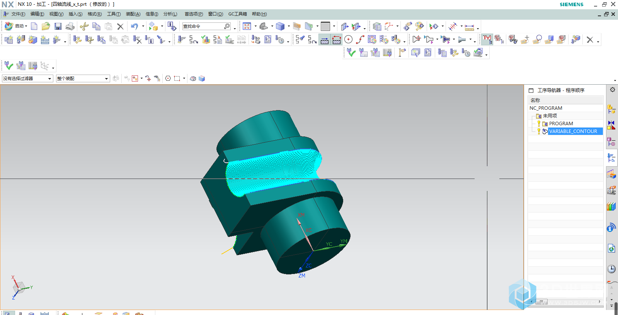Click the New file icon

click(34, 26)
